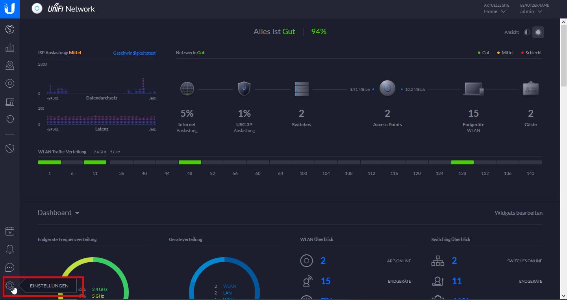Open the Dashboard sidebar icon
The width and height of the screenshot is (567, 300).
click(x=10, y=29)
